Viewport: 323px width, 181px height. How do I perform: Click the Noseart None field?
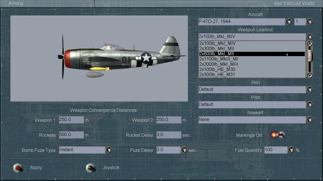tap(252, 120)
